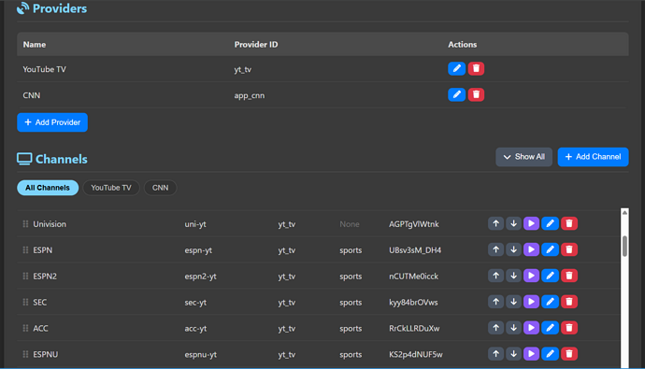Click the scrollbar up arrow
Viewport: 645px width, 369px height.
[x=624, y=212]
